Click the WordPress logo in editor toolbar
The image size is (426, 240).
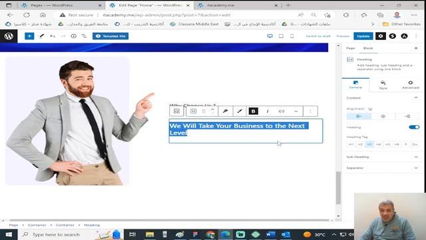tap(9, 36)
